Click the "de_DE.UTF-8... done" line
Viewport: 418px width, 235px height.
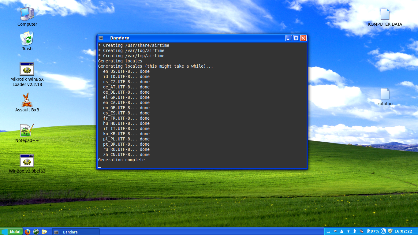tap(126, 92)
